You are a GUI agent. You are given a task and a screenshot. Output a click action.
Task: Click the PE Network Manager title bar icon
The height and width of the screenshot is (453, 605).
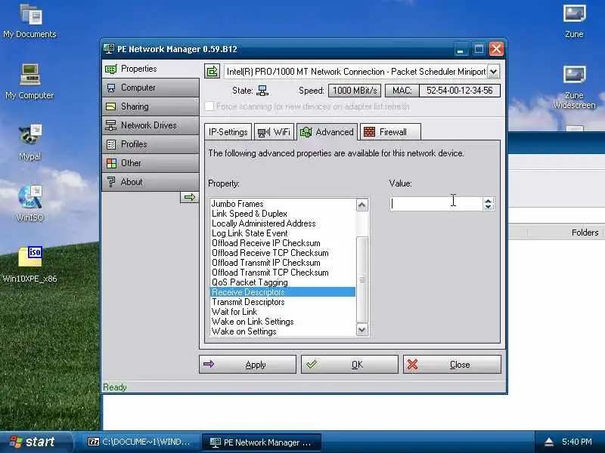108,49
